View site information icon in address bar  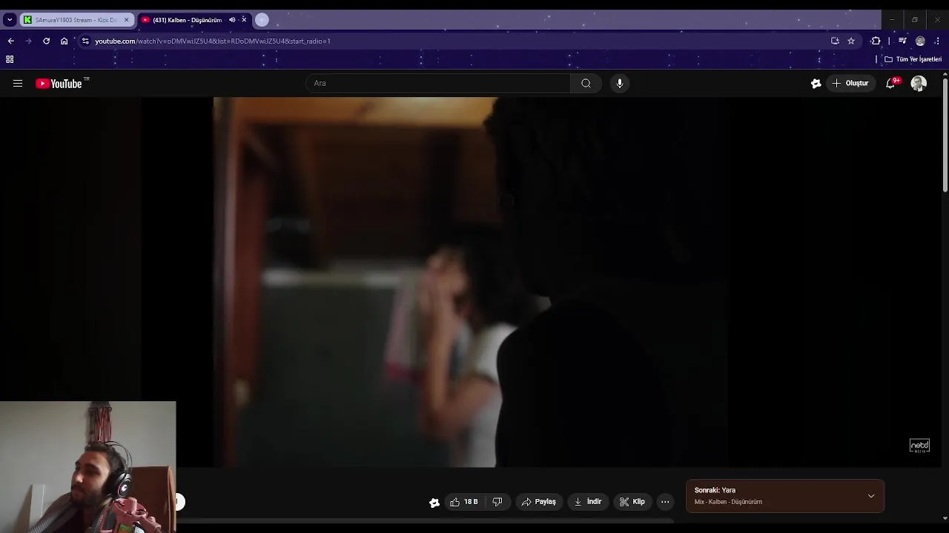click(85, 41)
